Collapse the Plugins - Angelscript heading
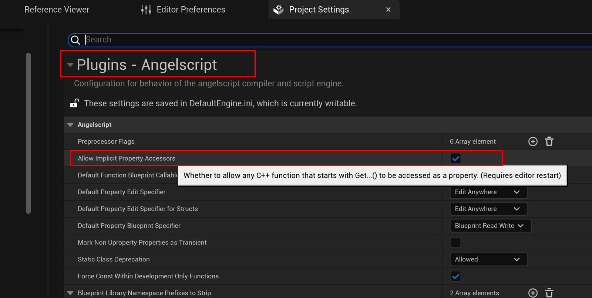 click(x=70, y=65)
